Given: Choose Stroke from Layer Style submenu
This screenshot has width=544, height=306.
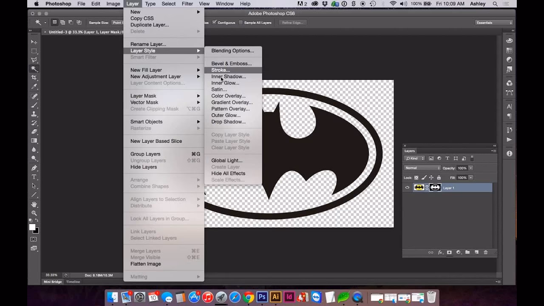Looking at the screenshot, I should (x=221, y=70).
